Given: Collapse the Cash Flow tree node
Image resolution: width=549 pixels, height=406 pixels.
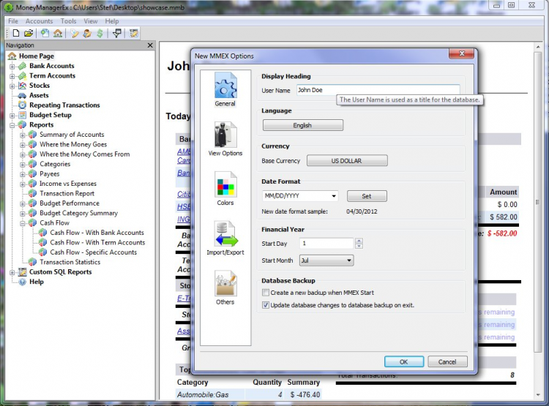Looking at the screenshot, I should click(23, 223).
